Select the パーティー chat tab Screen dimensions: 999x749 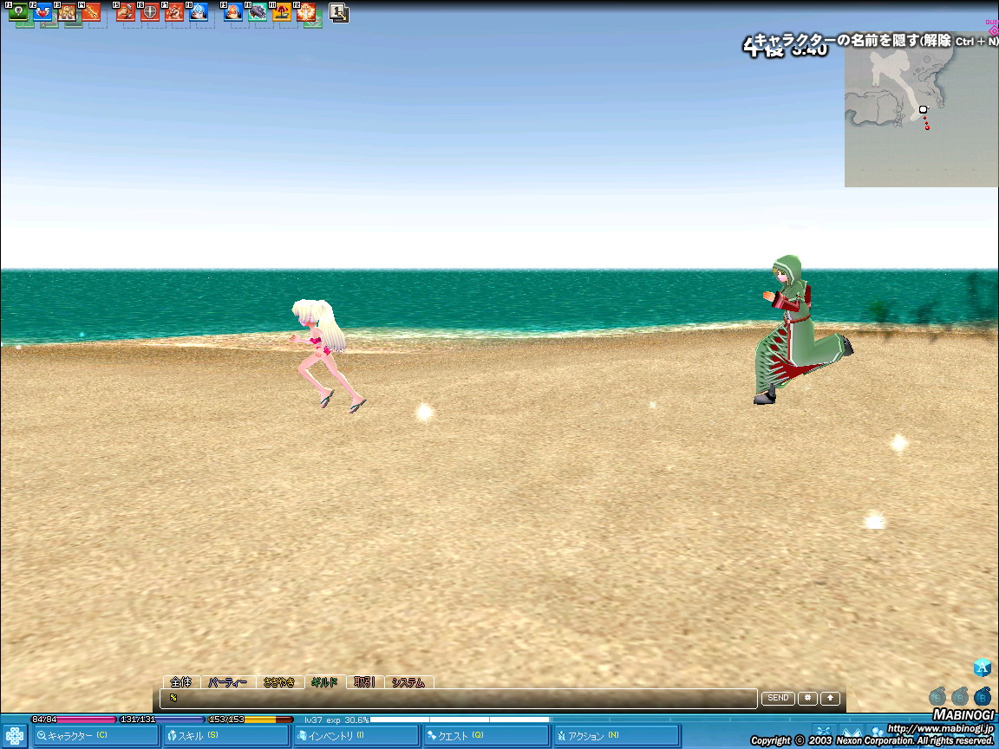pyautogui.click(x=227, y=682)
